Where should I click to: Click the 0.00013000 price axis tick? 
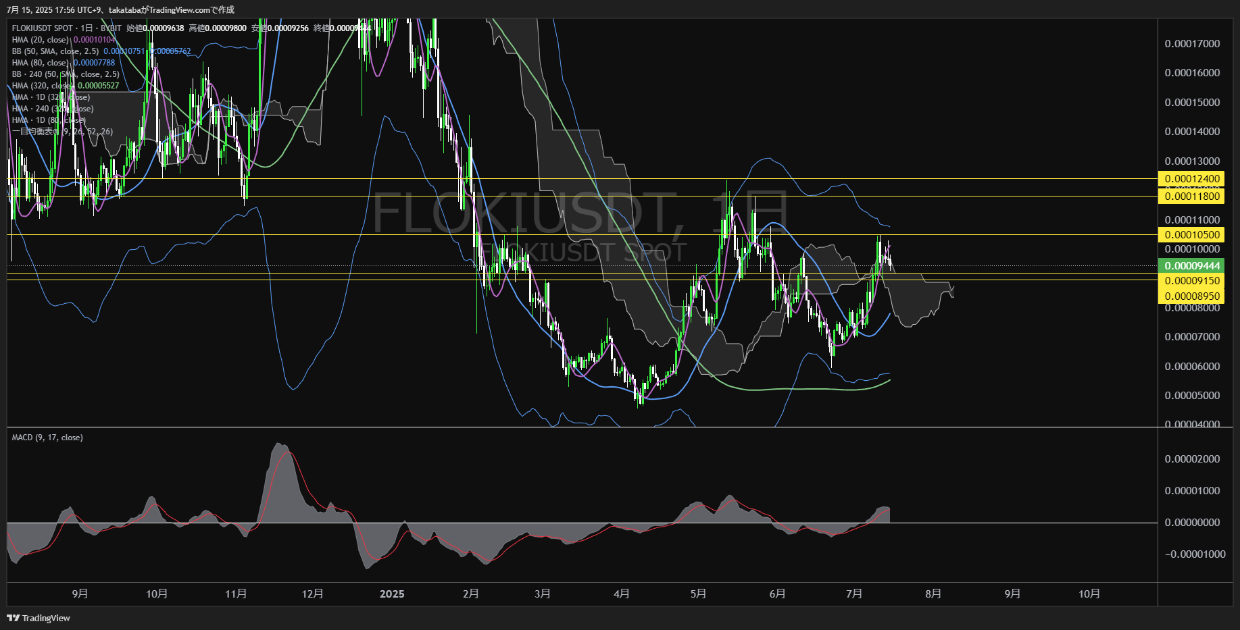point(1193,161)
